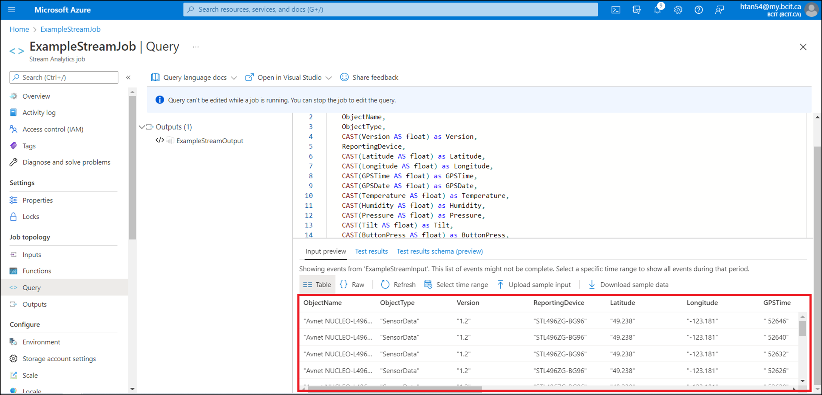Open the notifications bell icon
Viewport: 822px width, 395px height.
(657, 10)
